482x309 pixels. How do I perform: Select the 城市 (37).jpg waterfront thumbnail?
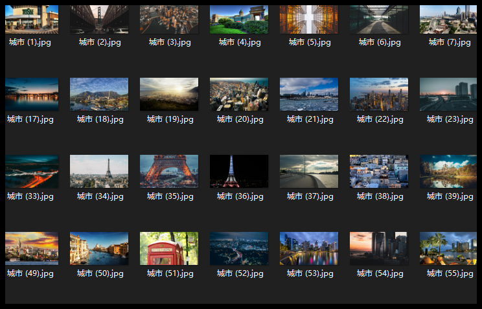[x=309, y=171]
